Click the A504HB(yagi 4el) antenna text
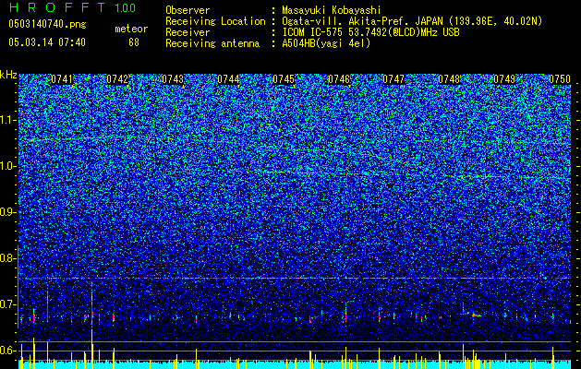581x369 pixels. [x=326, y=43]
